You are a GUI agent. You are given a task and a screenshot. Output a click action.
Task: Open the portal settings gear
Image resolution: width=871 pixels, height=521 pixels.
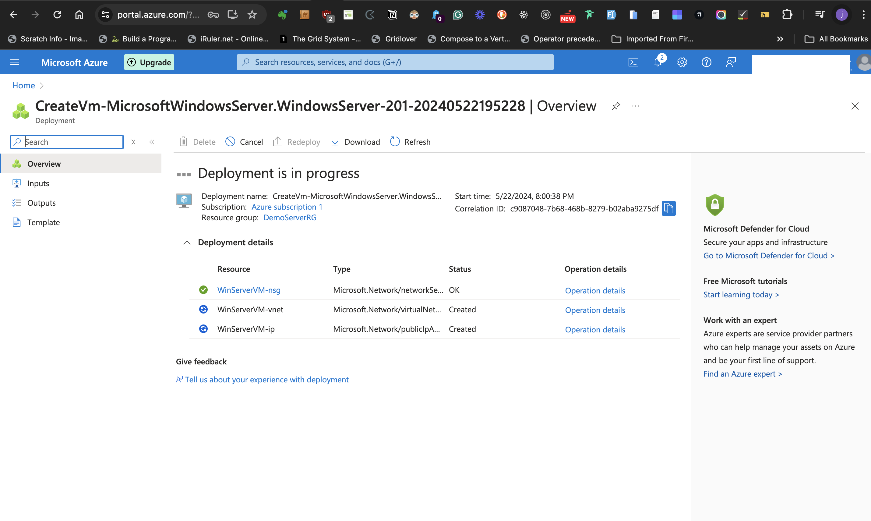pyautogui.click(x=682, y=62)
